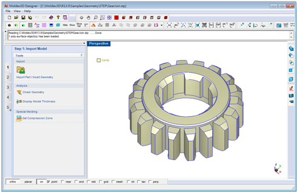The image size is (298, 193).
Task: Activate the Zoom magnifier tool
Action: pos(95,17)
